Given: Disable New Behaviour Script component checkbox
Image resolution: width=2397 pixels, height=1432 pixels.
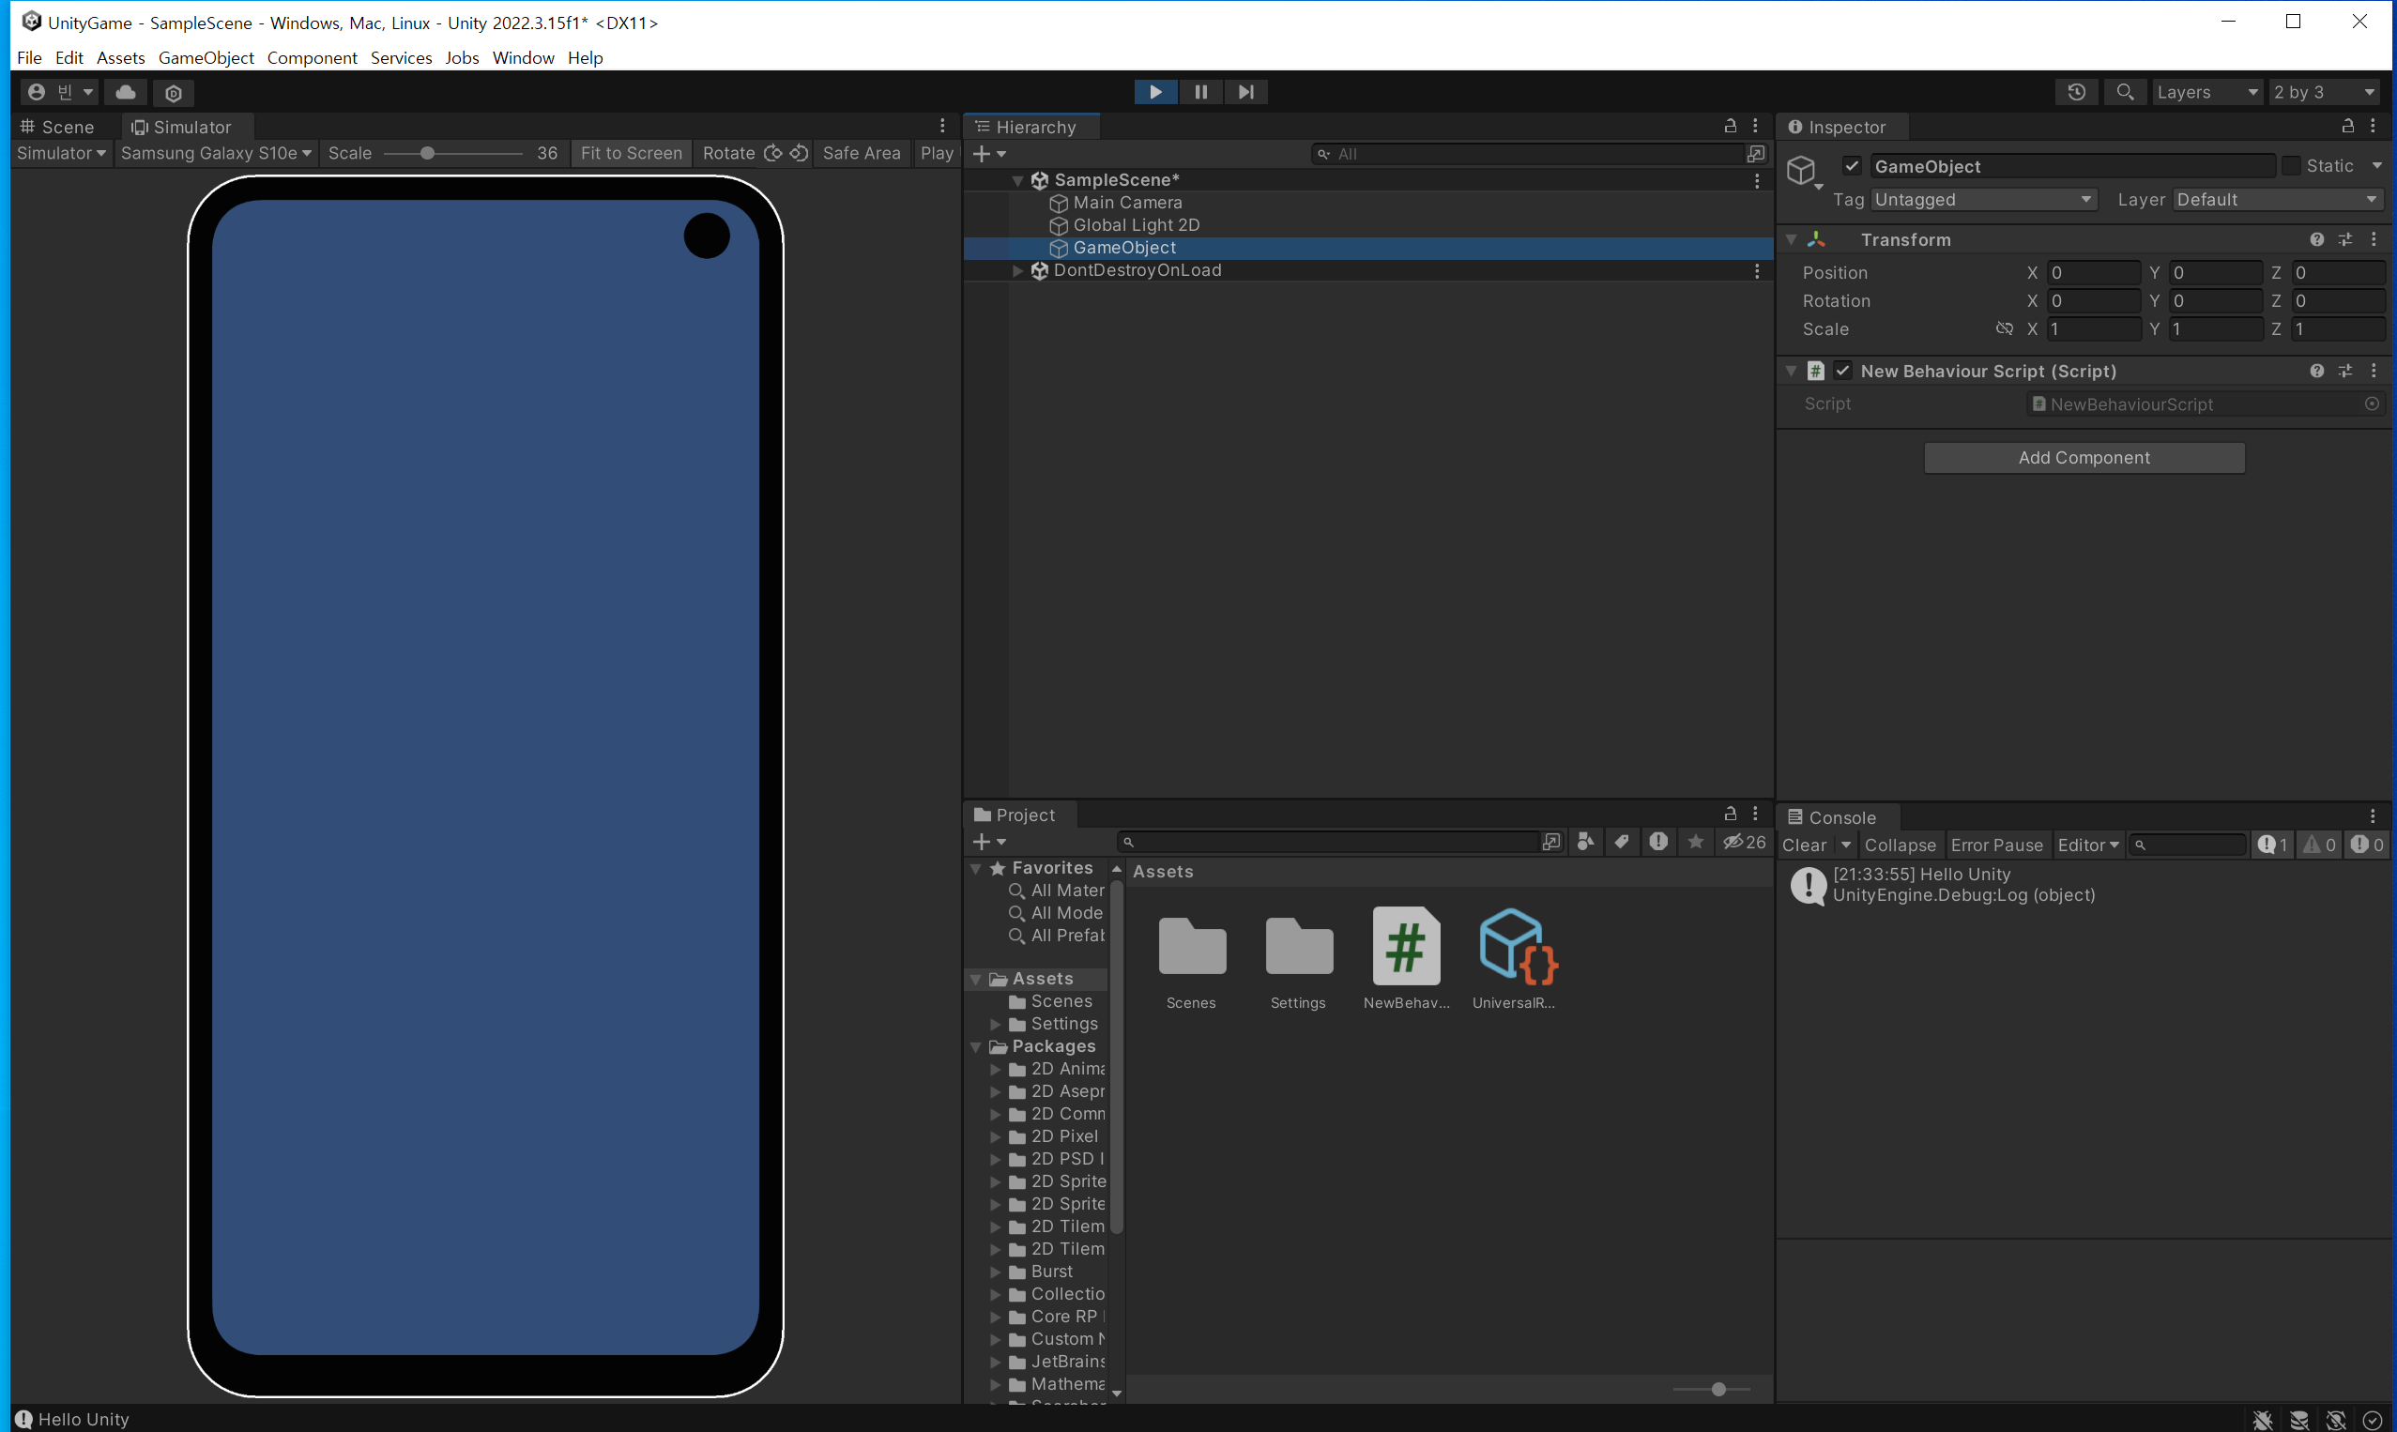Looking at the screenshot, I should point(1843,371).
